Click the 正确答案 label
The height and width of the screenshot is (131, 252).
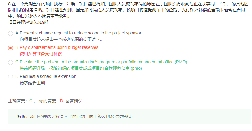point(17,101)
